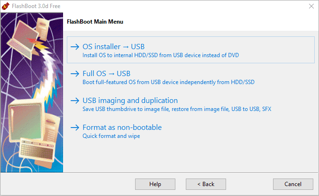319x196 pixels.
Task: Open "USB imaging and duplication"
Action: point(130,100)
